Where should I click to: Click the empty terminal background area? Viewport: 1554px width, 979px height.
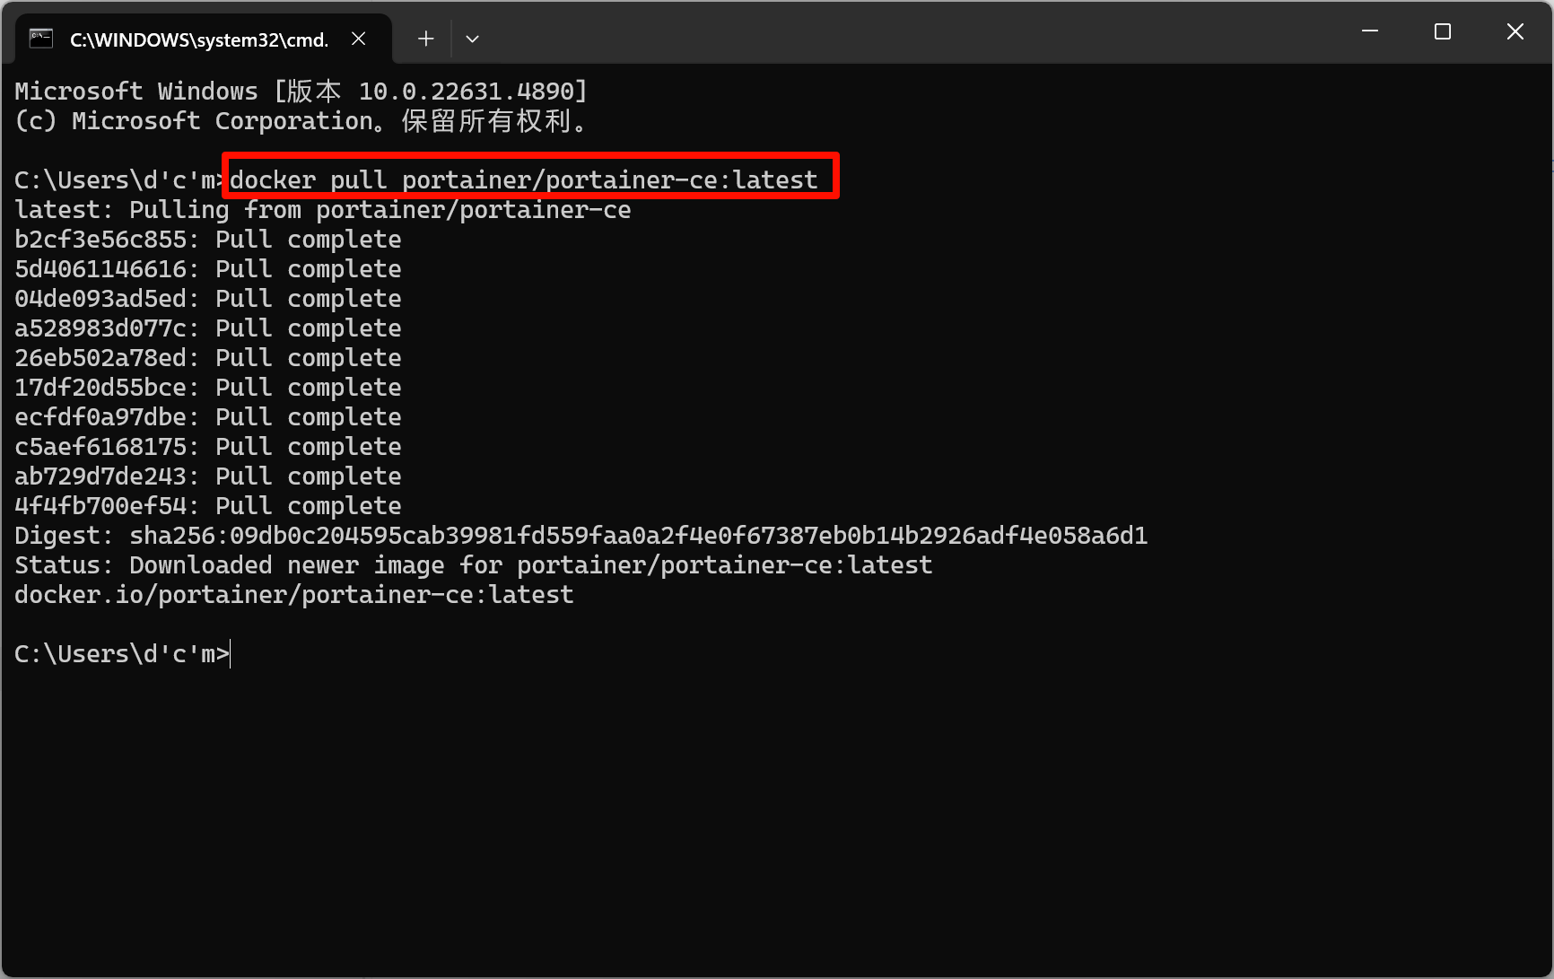click(772, 808)
